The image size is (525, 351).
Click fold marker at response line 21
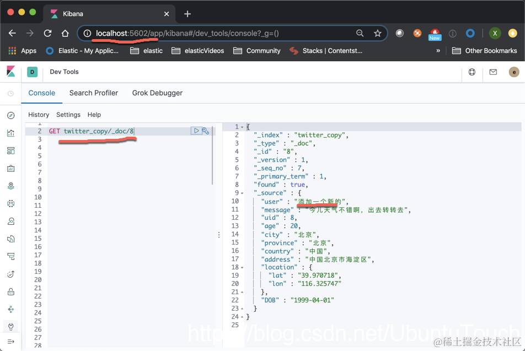tap(242, 292)
